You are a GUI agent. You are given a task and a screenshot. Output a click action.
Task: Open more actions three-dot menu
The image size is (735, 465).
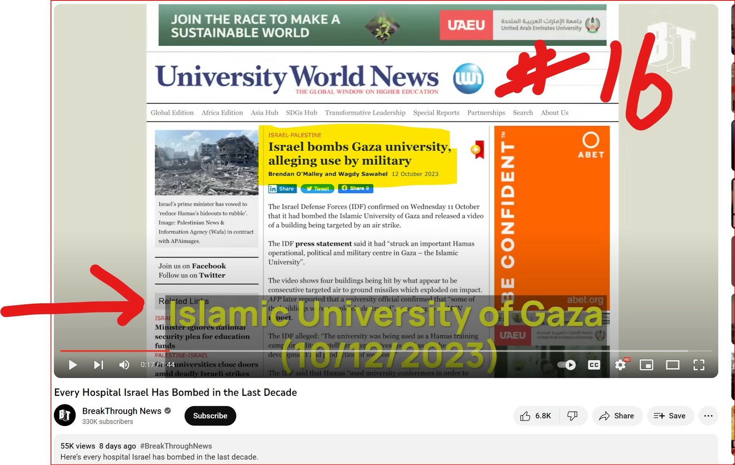click(708, 416)
